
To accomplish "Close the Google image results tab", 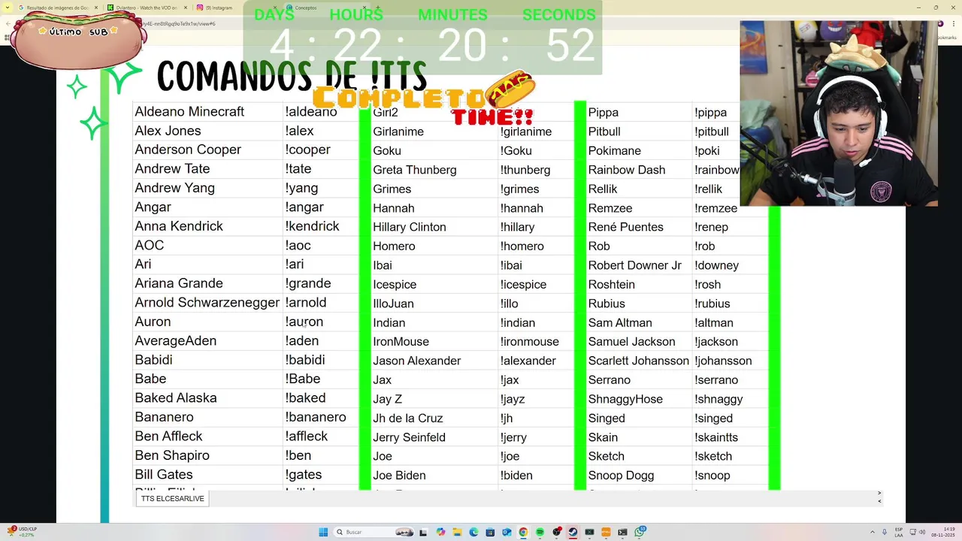I will tap(96, 8).
